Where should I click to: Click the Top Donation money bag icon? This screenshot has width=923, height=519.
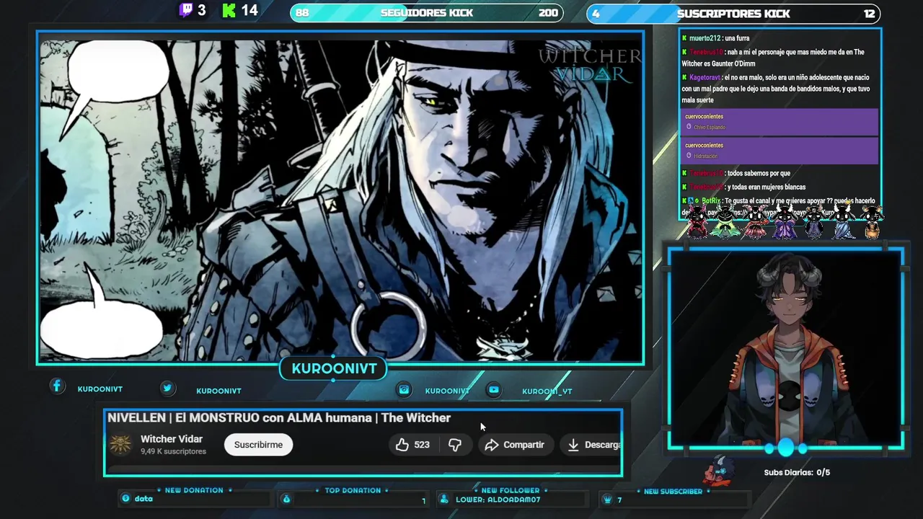point(286,499)
